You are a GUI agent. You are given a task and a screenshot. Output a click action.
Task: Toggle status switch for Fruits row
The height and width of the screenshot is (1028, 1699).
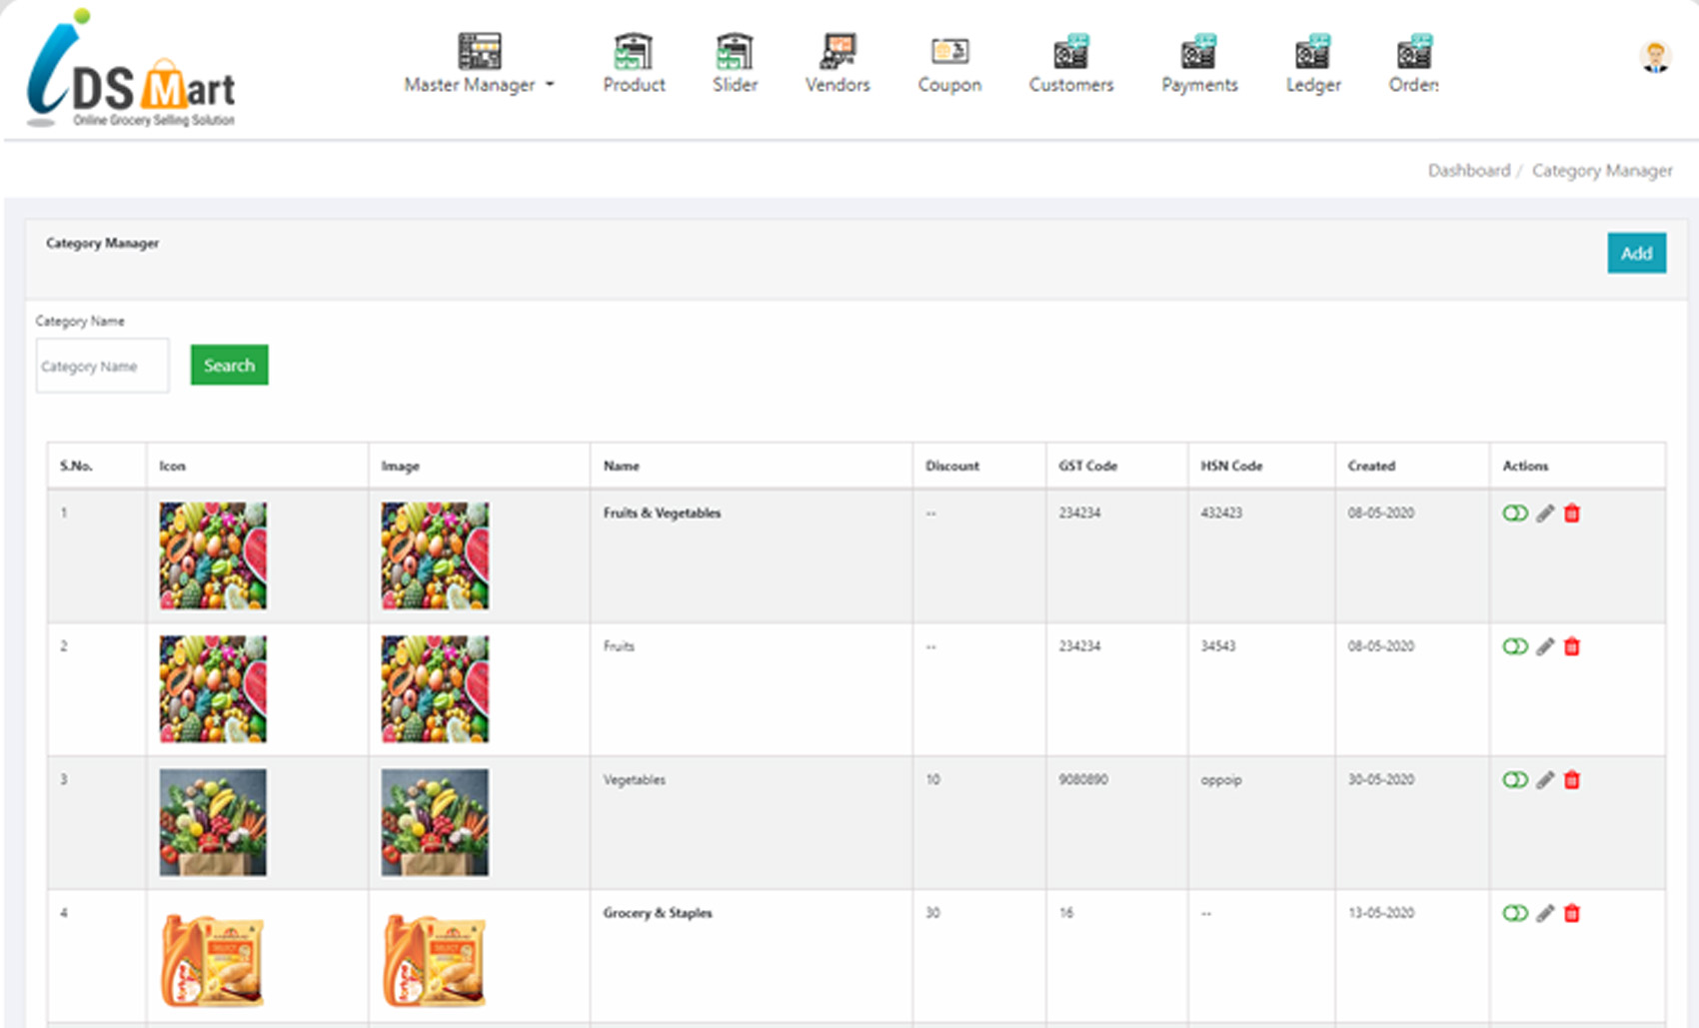click(1515, 646)
